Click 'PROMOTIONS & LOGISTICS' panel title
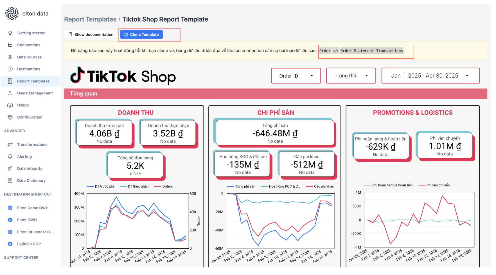This screenshot has height=275, width=496. (412, 112)
